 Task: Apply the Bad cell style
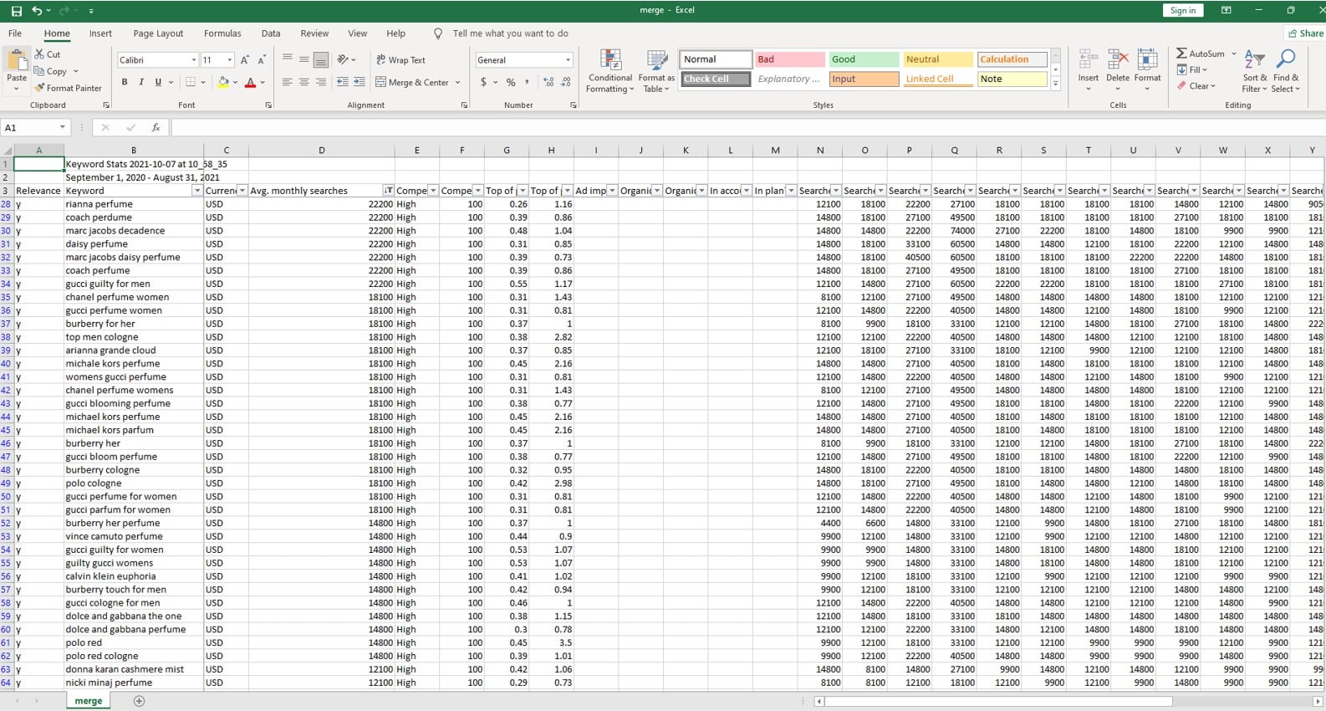click(790, 59)
